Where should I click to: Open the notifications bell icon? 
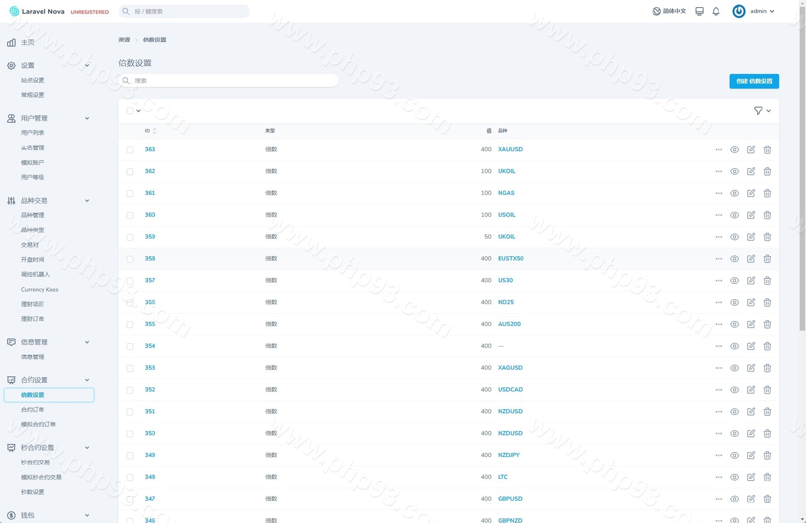tap(716, 11)
